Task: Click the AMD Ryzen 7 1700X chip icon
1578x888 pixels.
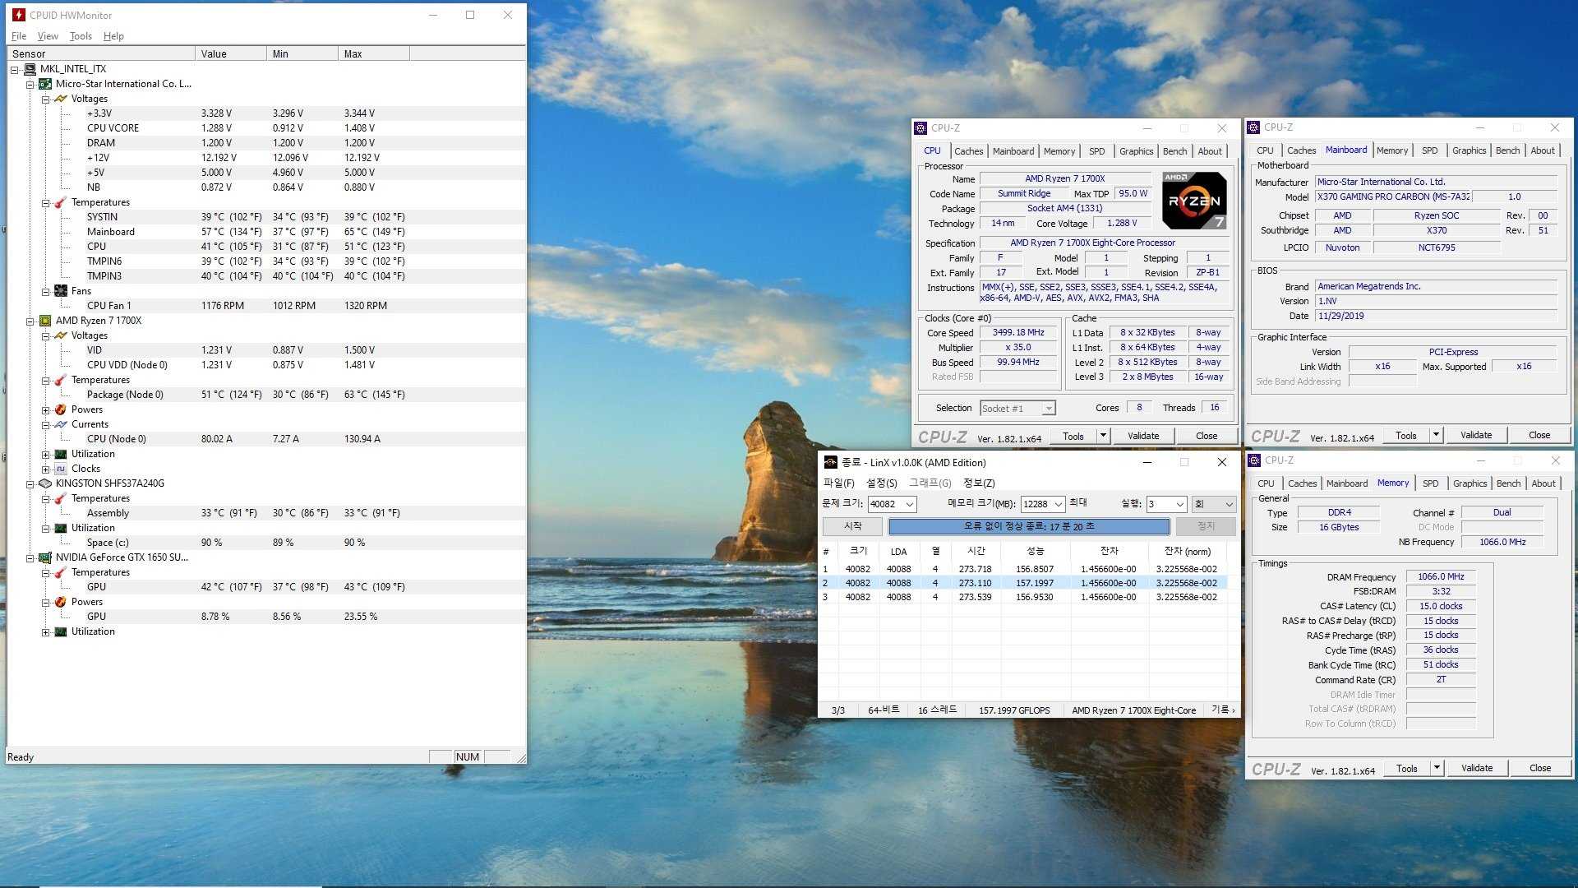Action: tap(45, 321)
